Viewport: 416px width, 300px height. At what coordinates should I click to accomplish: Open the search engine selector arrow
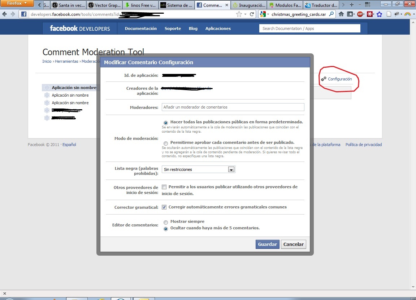[x=268, y=14]
